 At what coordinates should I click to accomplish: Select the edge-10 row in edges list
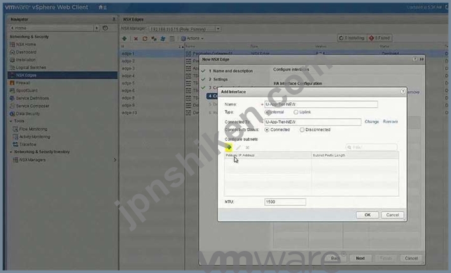coord(152,112)
